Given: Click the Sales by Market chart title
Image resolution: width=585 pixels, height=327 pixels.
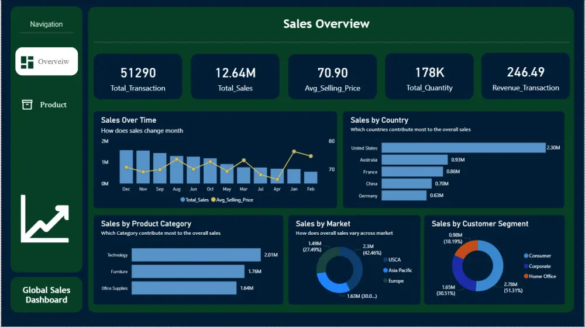Looking at the screenshot, I should point(323,224).
